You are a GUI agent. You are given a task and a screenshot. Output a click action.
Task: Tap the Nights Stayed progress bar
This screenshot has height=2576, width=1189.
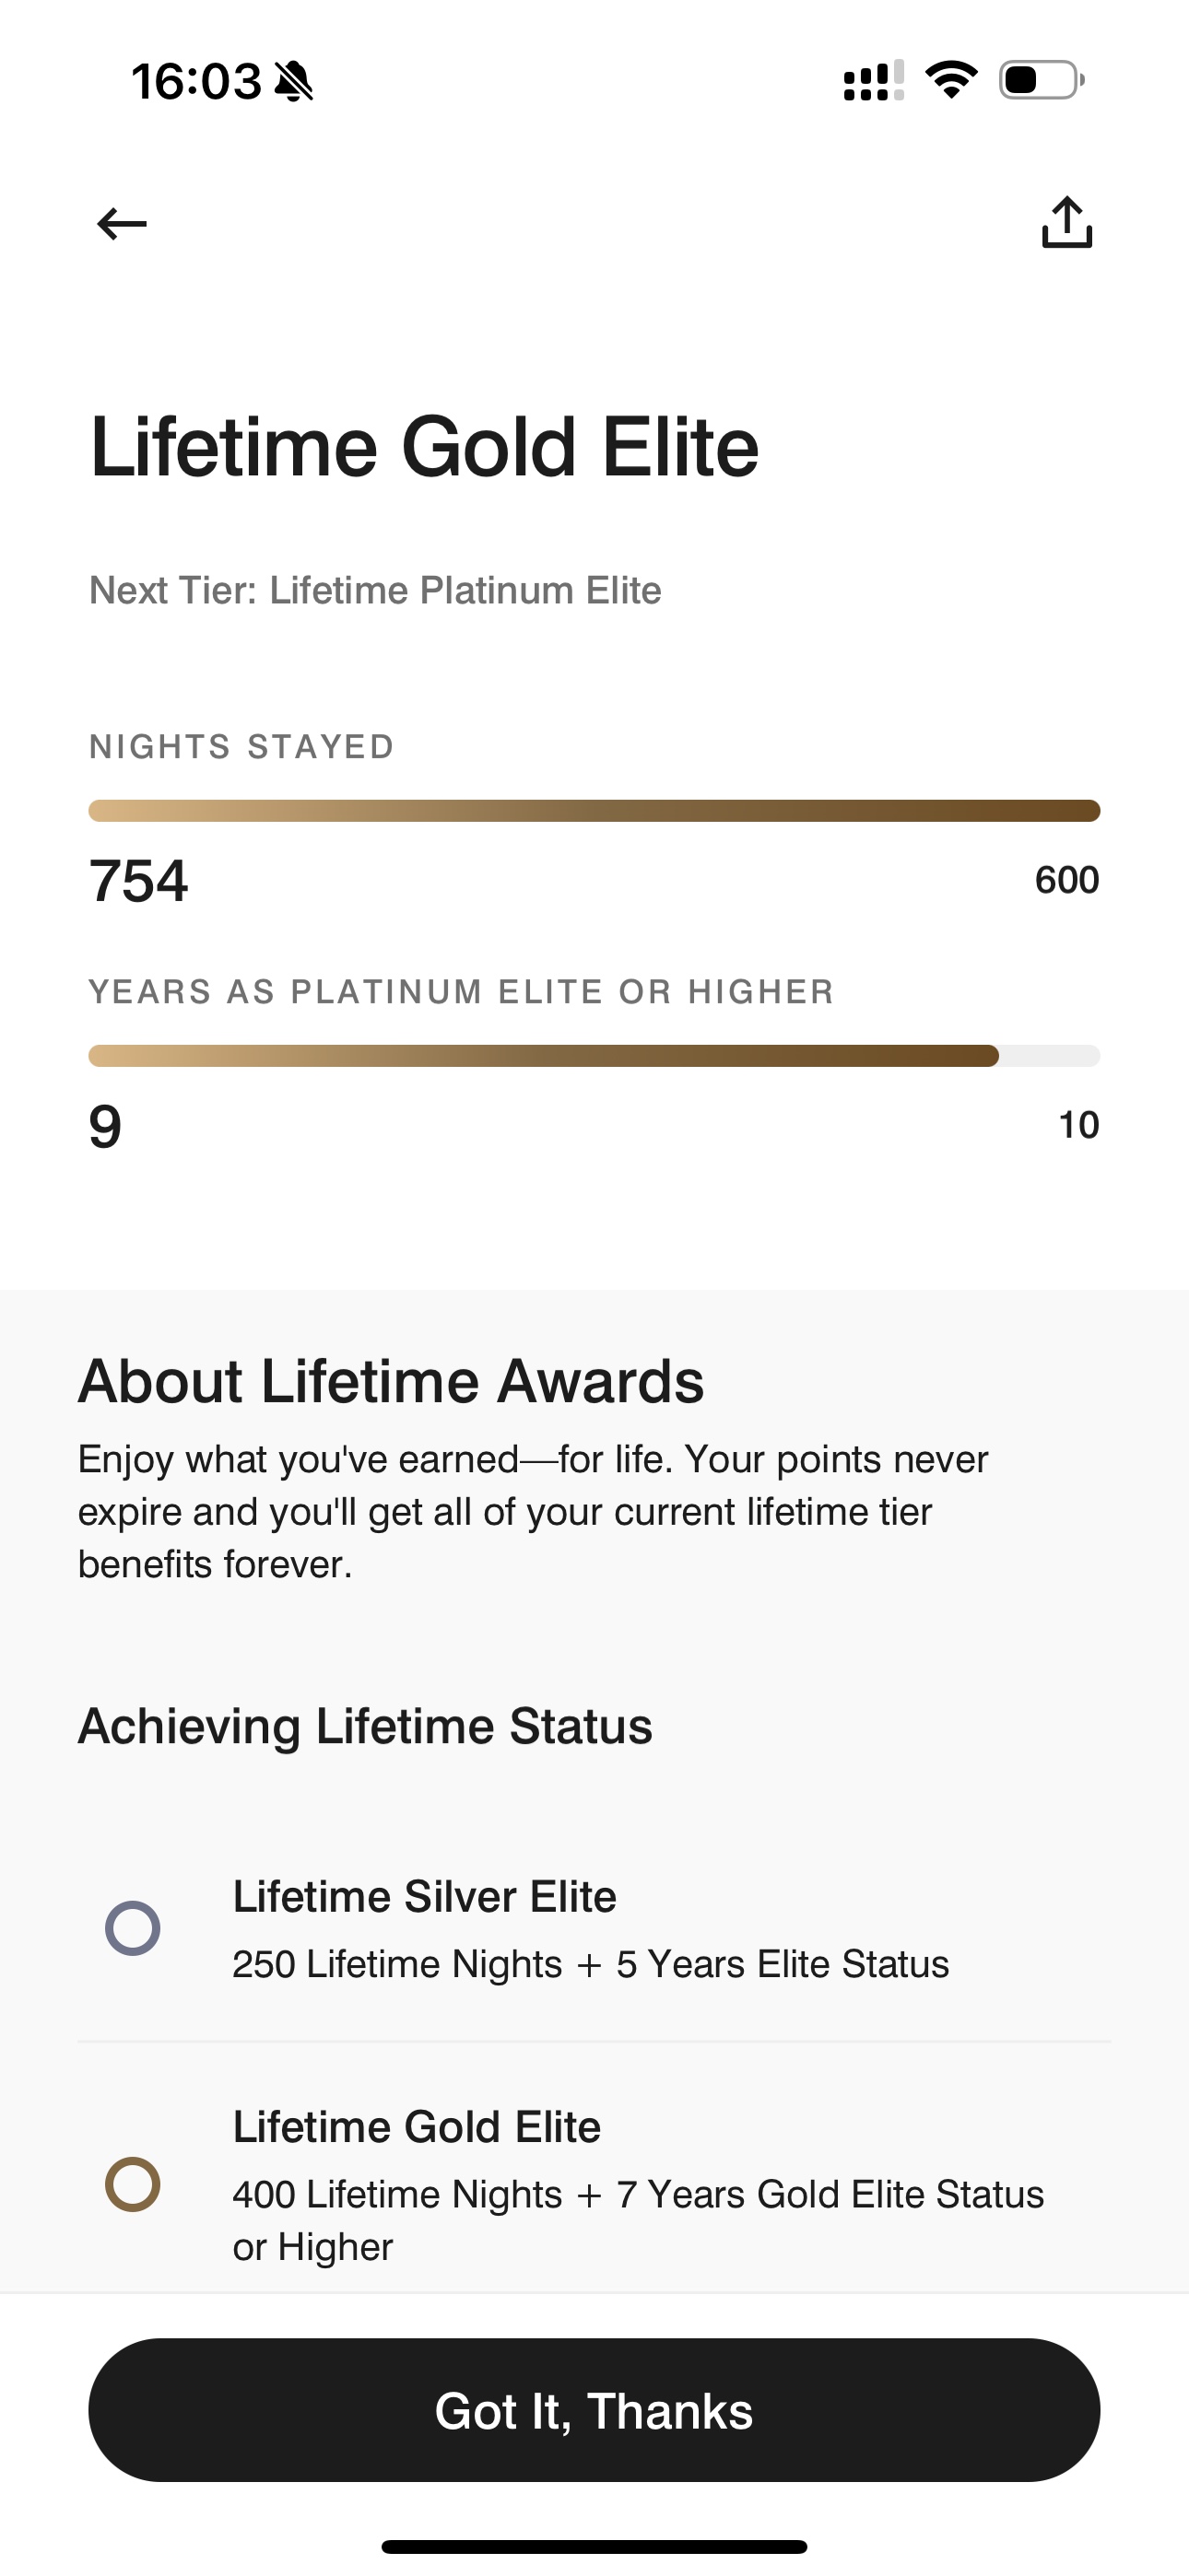(594, 811)
